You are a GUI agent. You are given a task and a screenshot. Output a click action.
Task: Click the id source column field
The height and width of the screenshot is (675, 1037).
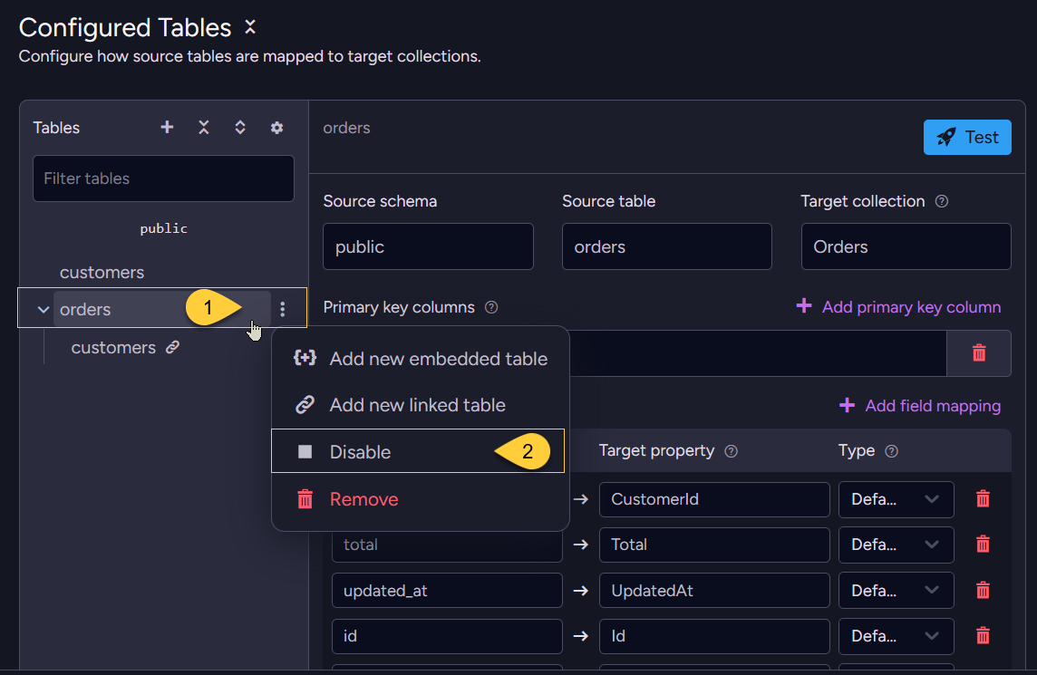(447, 636)
